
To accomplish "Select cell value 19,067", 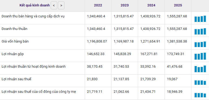I will (172, 79).
